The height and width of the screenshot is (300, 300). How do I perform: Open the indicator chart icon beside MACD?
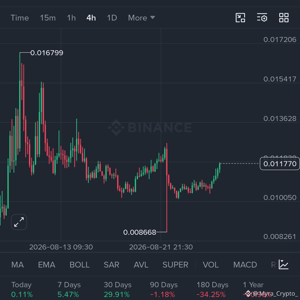284,264
